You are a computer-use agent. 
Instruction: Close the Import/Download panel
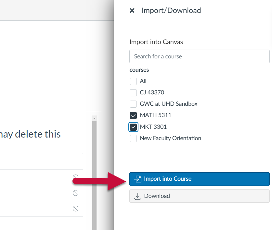click(x=132, y=11)
